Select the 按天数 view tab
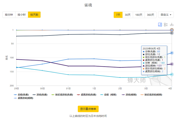The height and width of the screenshot is (119, 177). [x=34, y=15]
